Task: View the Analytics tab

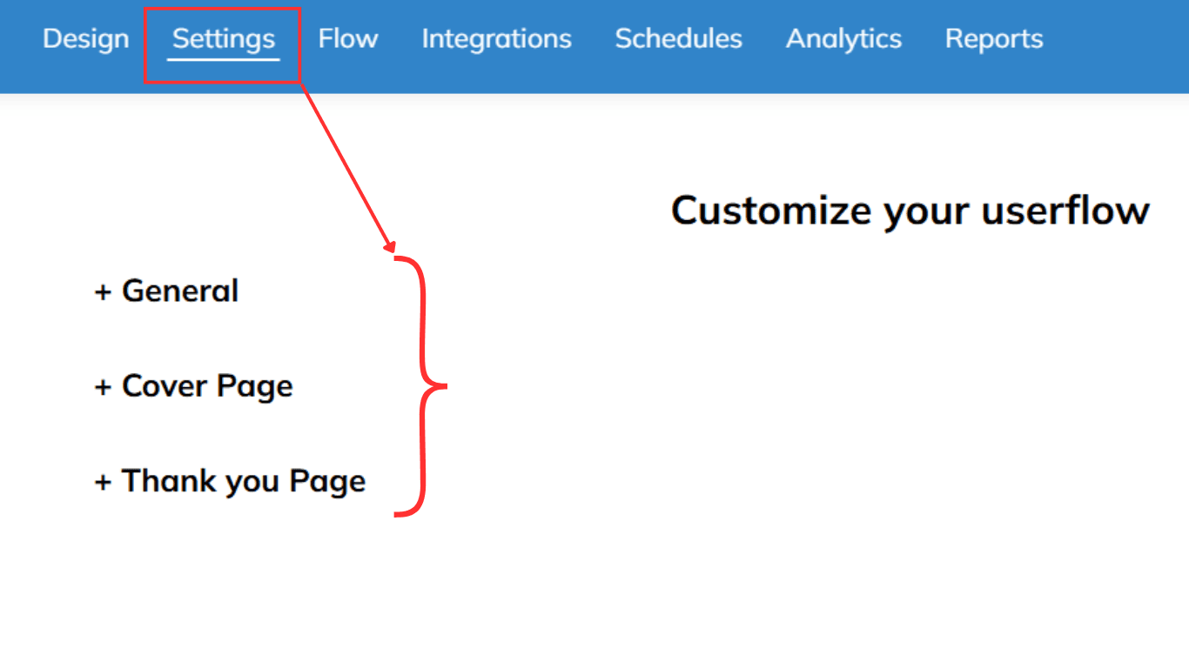Action: (x=843, y=39)
